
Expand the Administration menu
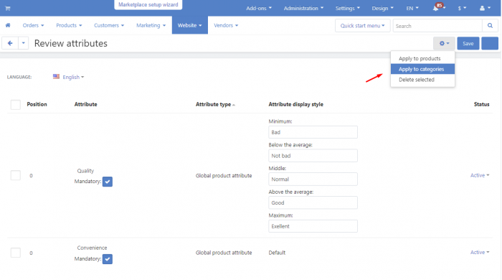point(303,9)
